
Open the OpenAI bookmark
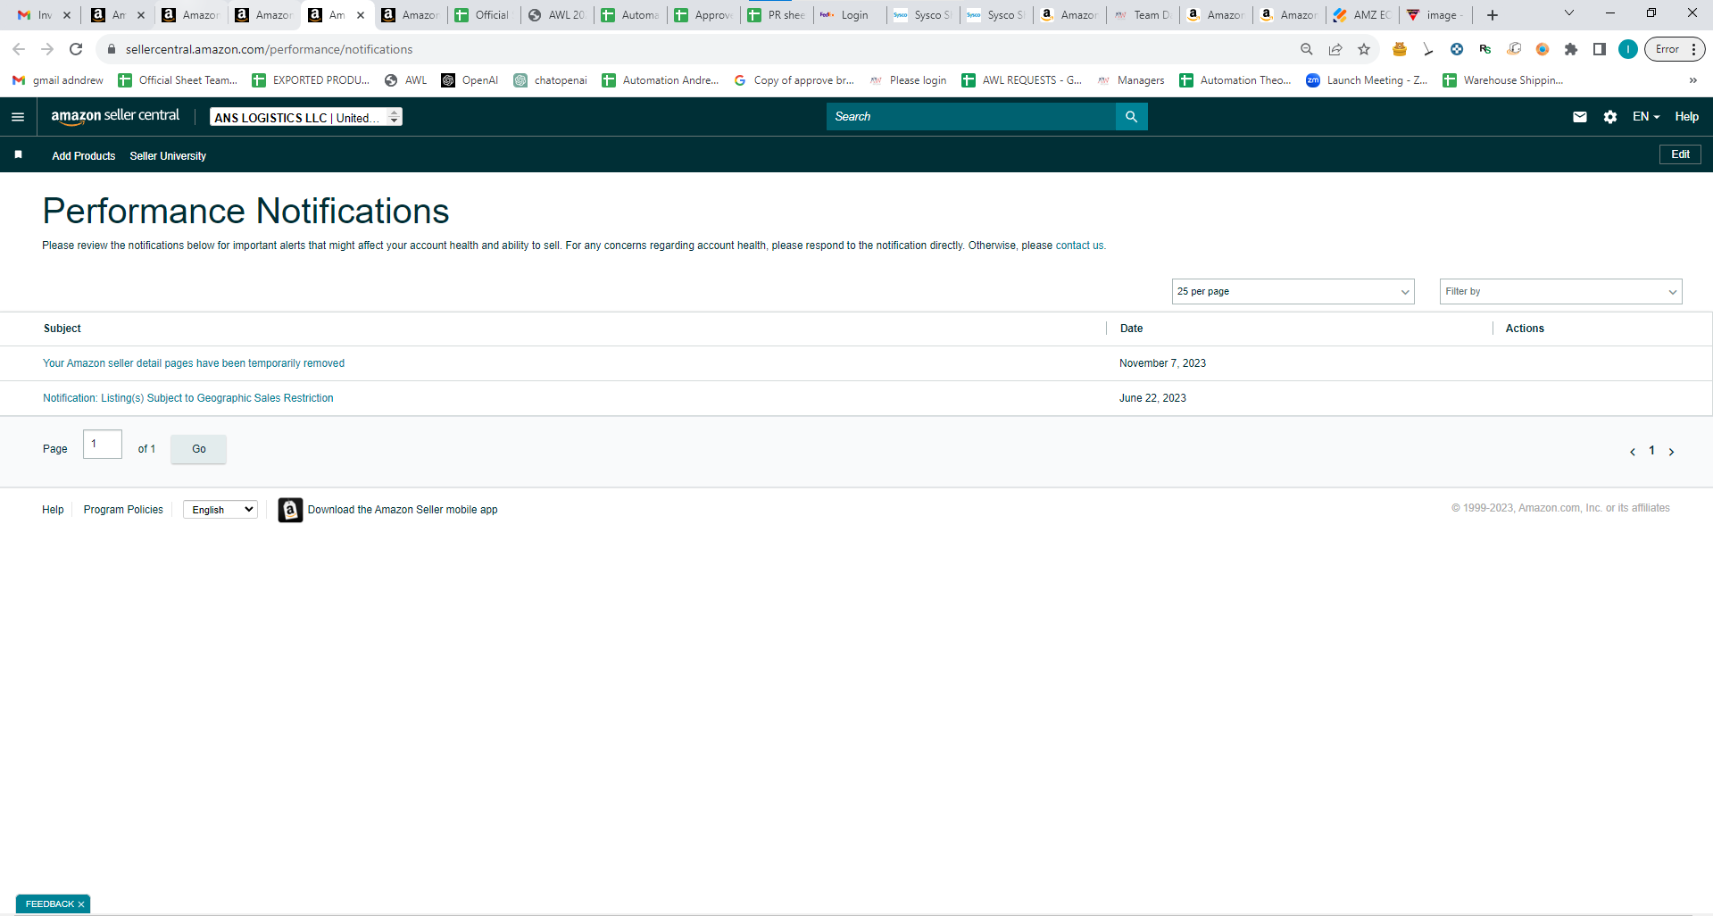point(470,80)
